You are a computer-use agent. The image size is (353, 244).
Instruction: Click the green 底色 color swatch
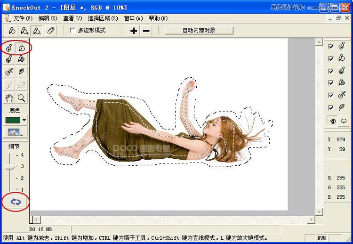click(13, 120)
